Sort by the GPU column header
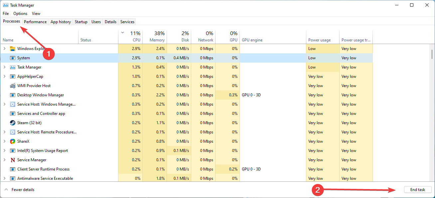Viewport: 435px width, 198px height. point(227,37)
